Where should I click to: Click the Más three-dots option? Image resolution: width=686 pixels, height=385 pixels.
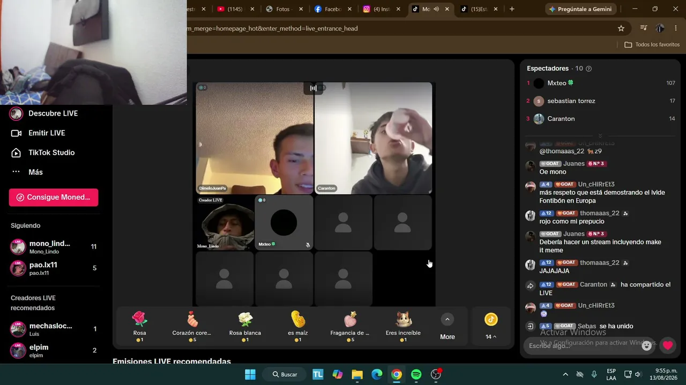click(x=16, y=172)
